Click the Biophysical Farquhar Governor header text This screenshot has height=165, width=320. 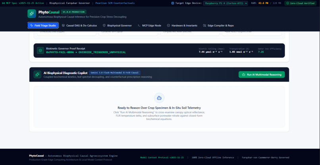69,3
